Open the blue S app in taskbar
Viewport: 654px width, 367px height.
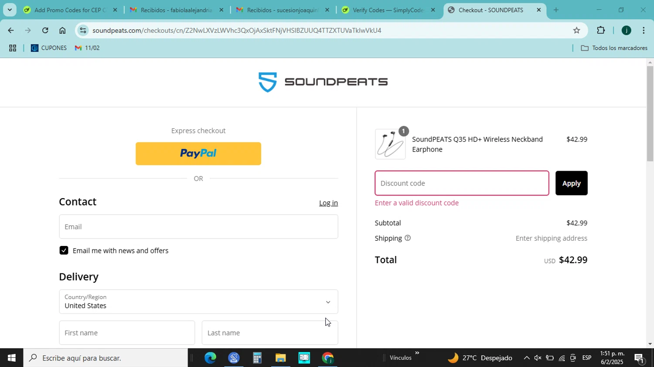[x=234, y=358]
